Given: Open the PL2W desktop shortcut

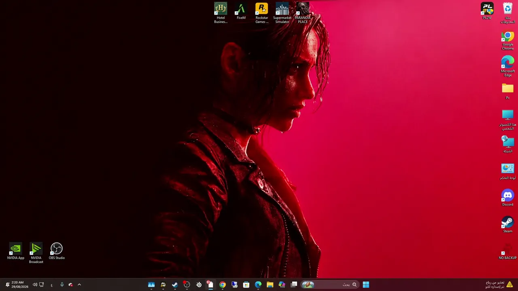Looking at the screenshot, I should pyautogui.click(x=487, y=11).
